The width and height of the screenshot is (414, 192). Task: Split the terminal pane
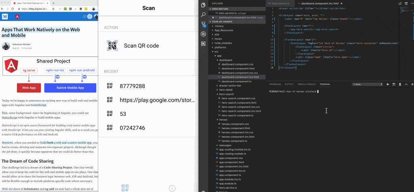click(x=394, y=84)
